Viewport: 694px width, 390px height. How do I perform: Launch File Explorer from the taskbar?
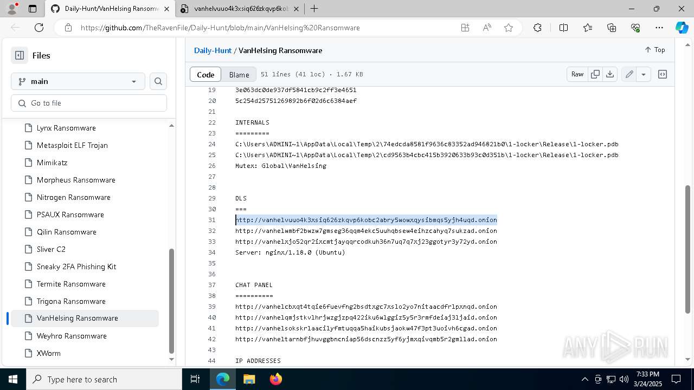pos(249,379)
